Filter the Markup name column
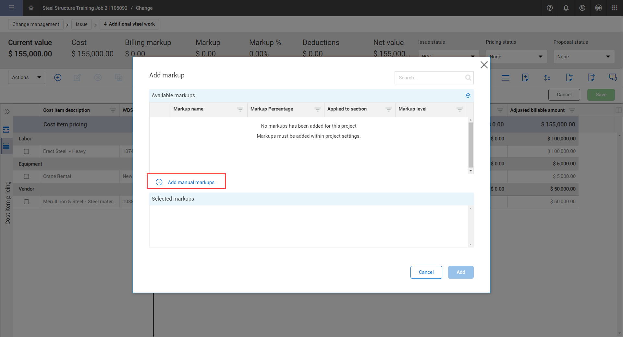Screen dimensions: 623x337 240,110
